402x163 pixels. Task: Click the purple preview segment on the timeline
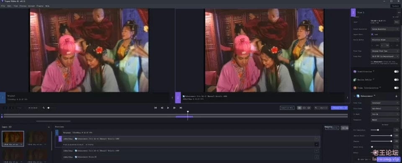(x=184, y=117)
